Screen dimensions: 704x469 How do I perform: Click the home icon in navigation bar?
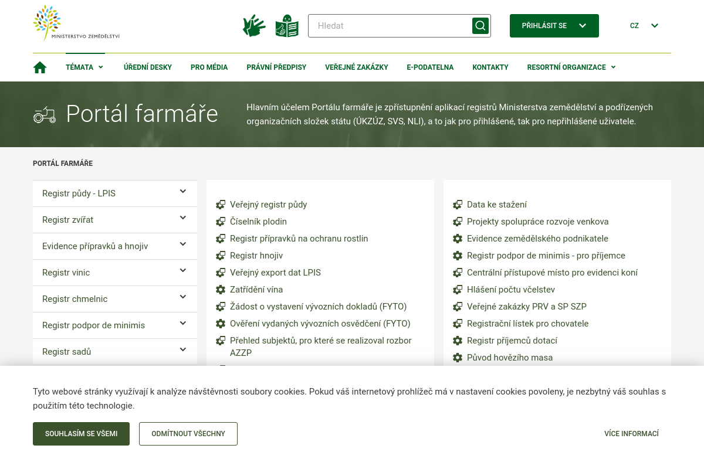pyautogui.click(x=40, y=67)
